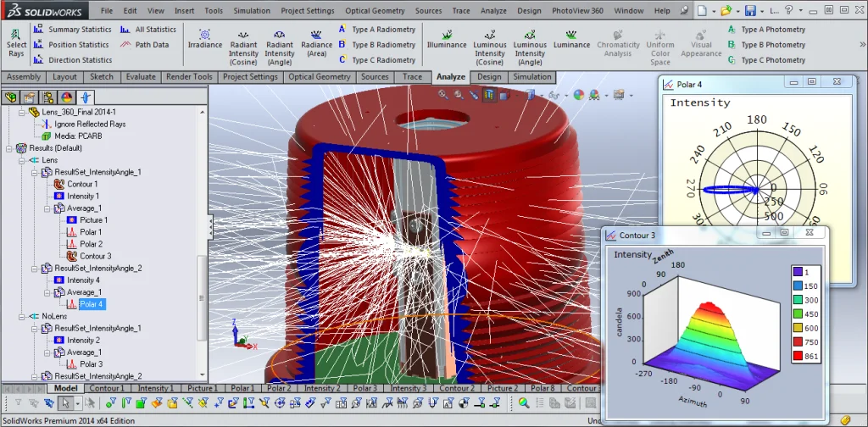Click the Zoom to Area icon
Image resolution: width=868 pixels, height=427 pixels.
click(x=459, y=95)
